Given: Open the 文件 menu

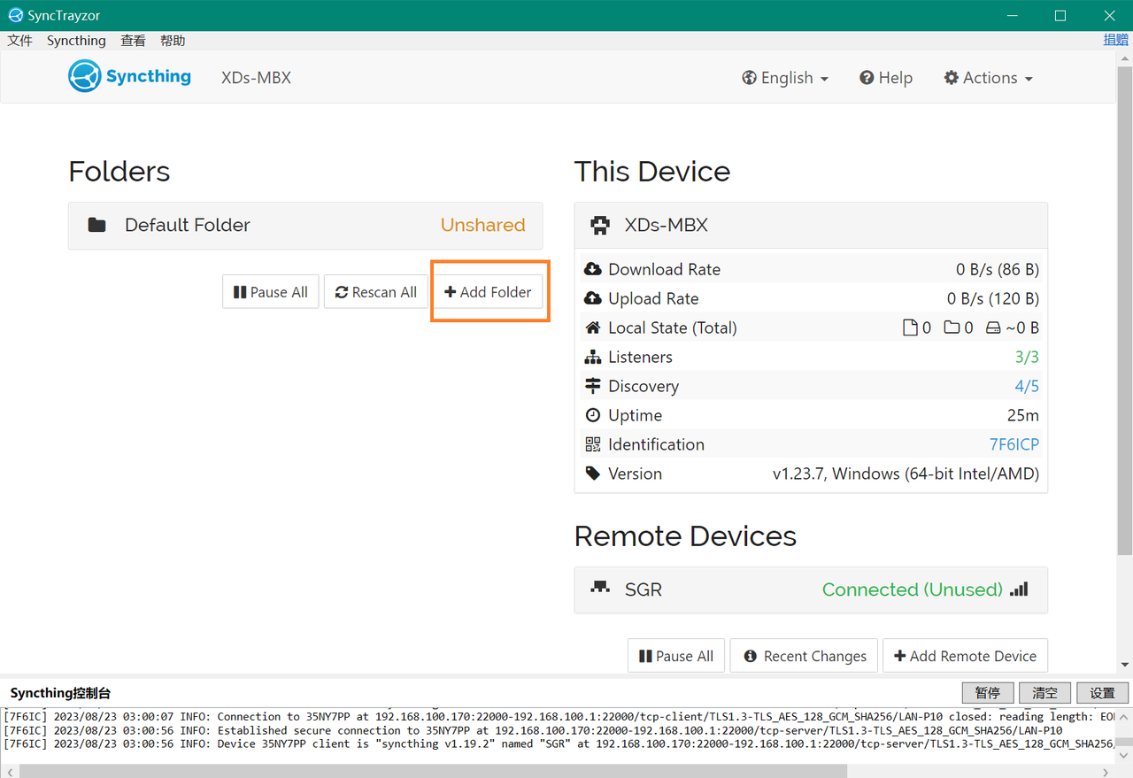Looking at the screenshot, I should pos(19,41).
